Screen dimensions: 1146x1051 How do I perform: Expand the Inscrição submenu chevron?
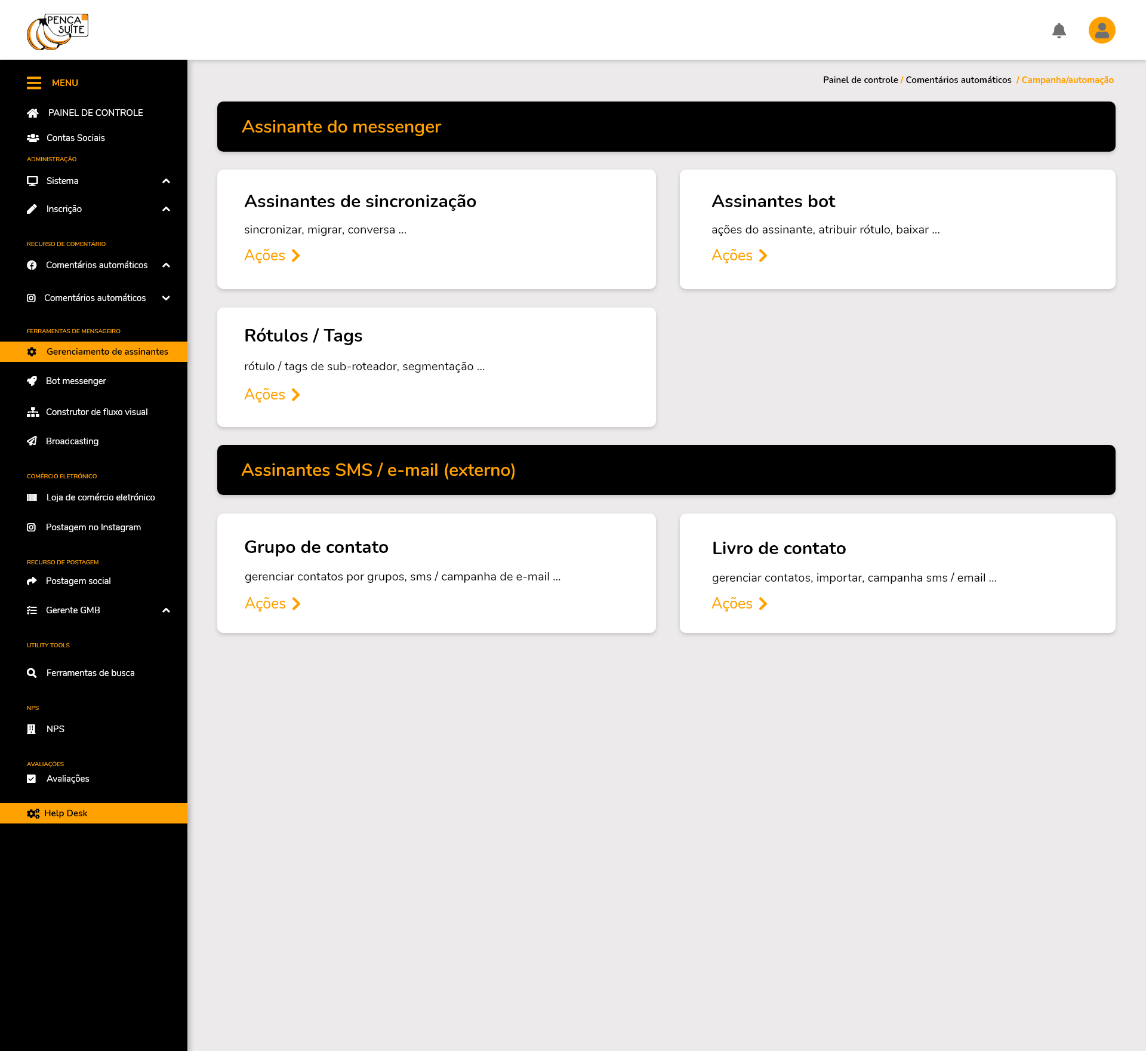(166, 209)
